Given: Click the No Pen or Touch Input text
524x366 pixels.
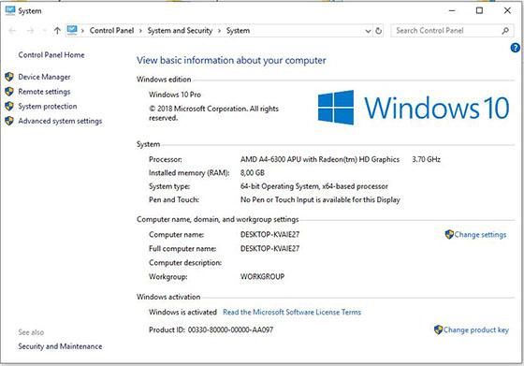Looking at the screenshot, I should click(320, 200).
